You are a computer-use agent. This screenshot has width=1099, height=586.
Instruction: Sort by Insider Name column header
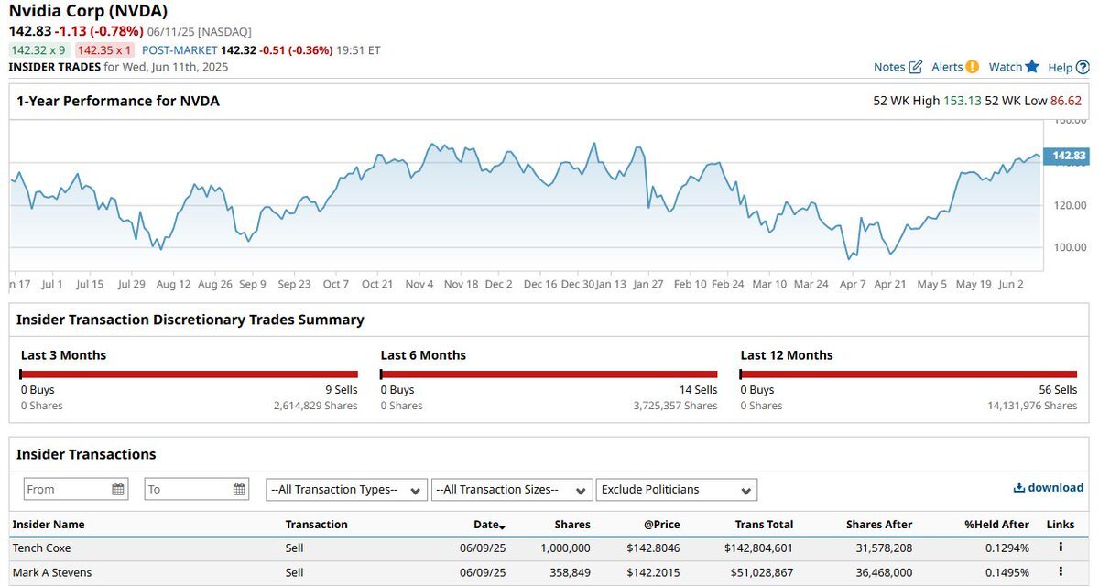[x=49, y=525]
